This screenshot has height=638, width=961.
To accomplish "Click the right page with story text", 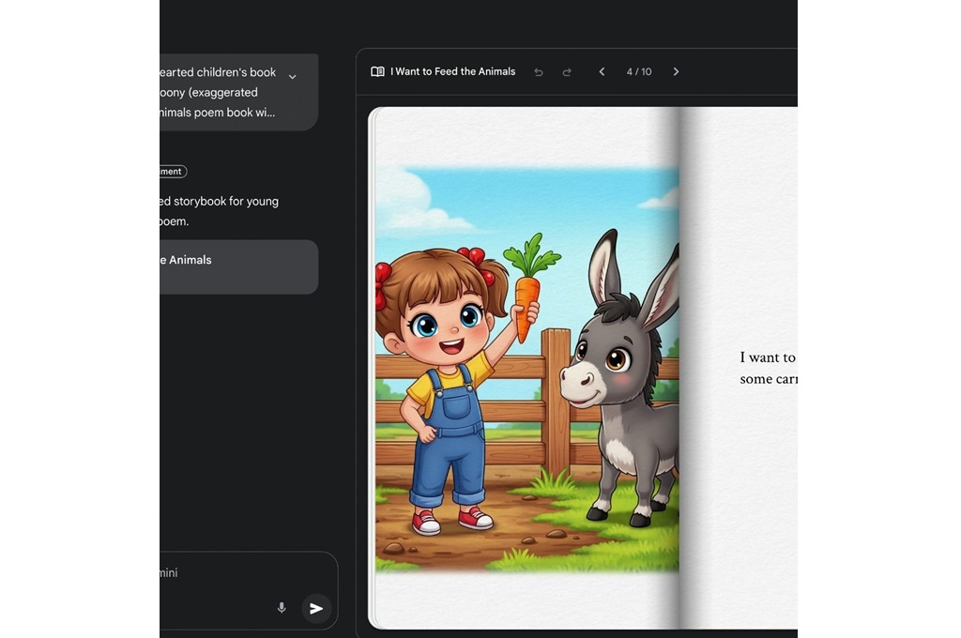I will click(x=740, y=368).
